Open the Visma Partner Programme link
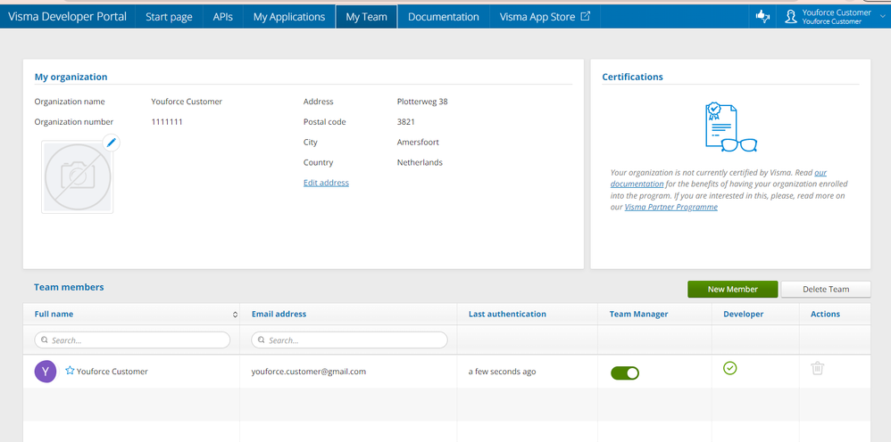 coord(671,207)
